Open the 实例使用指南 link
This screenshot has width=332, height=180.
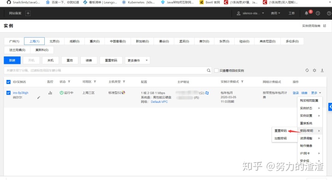(x=311, y=26)
